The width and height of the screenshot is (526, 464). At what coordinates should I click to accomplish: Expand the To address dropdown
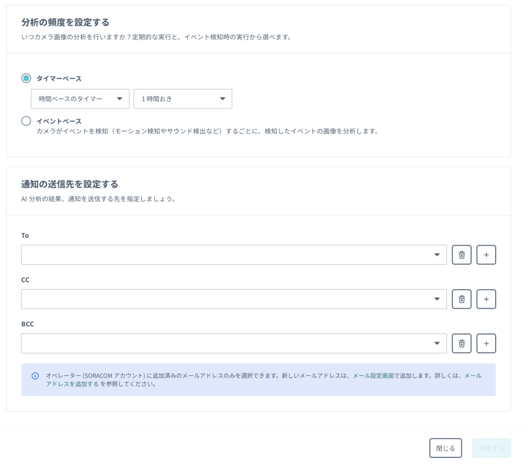234,255
